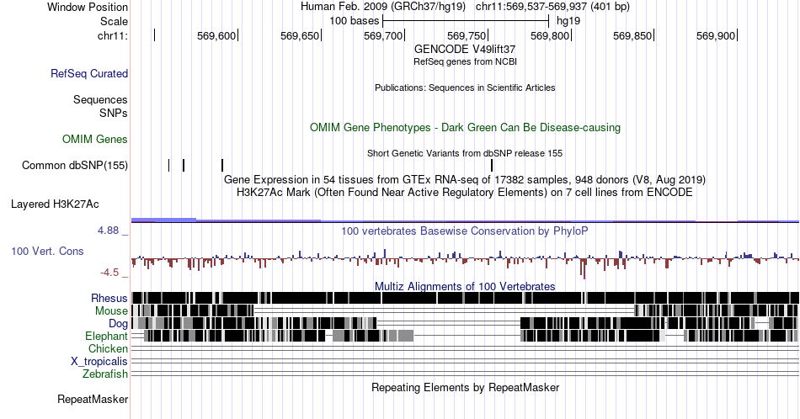Click the 569,650 ruler coordinate
This screenshot has width=800, height=419.
coord(300,35)
